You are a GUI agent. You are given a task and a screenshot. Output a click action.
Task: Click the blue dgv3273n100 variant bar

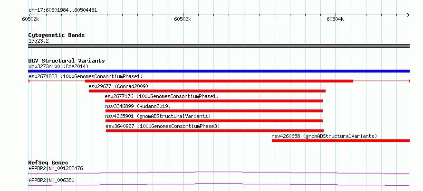(219, 71)
